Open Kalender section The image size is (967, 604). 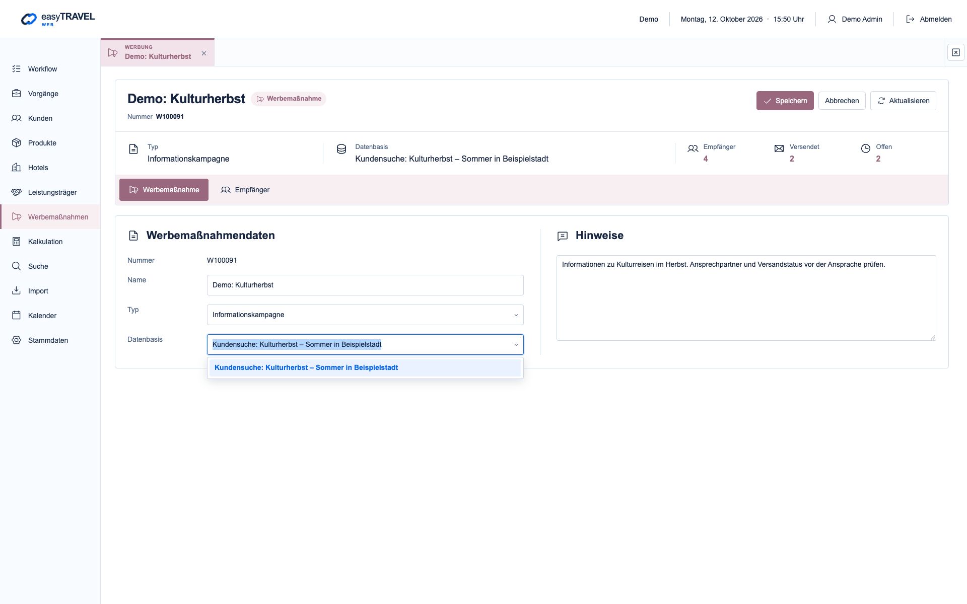(x=50, y=316)
